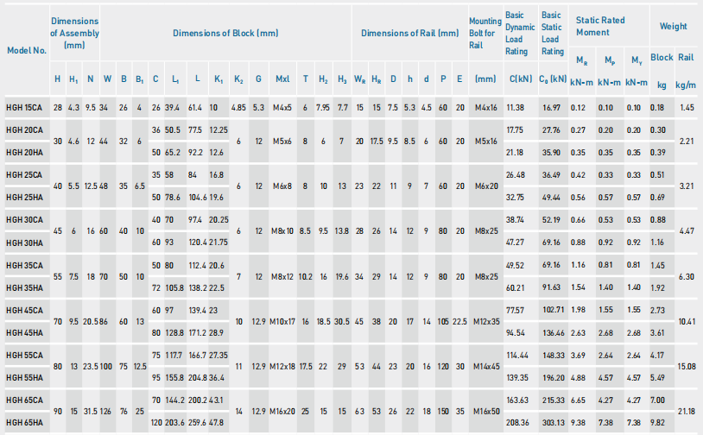Select the Dimensions of Rail header

(409, 33)
